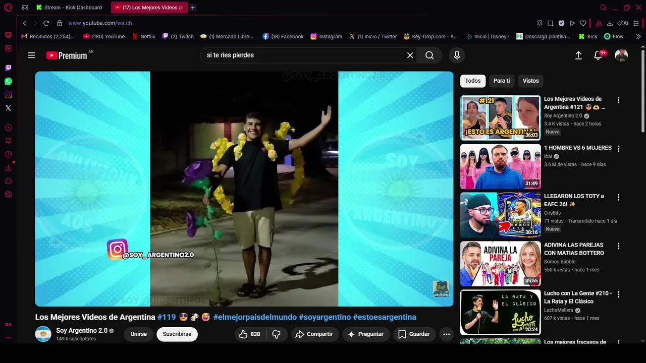Open options for LLEGARON LOS TOTY video
Image resolution: width=646 pixels, height=363 pixels.
point(618,197)
